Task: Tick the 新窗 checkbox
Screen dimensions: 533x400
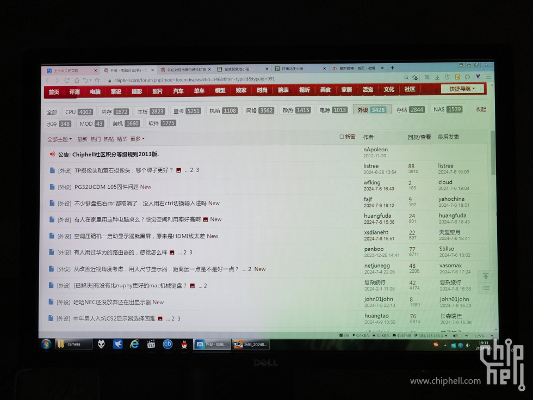Action: point(342,137)
